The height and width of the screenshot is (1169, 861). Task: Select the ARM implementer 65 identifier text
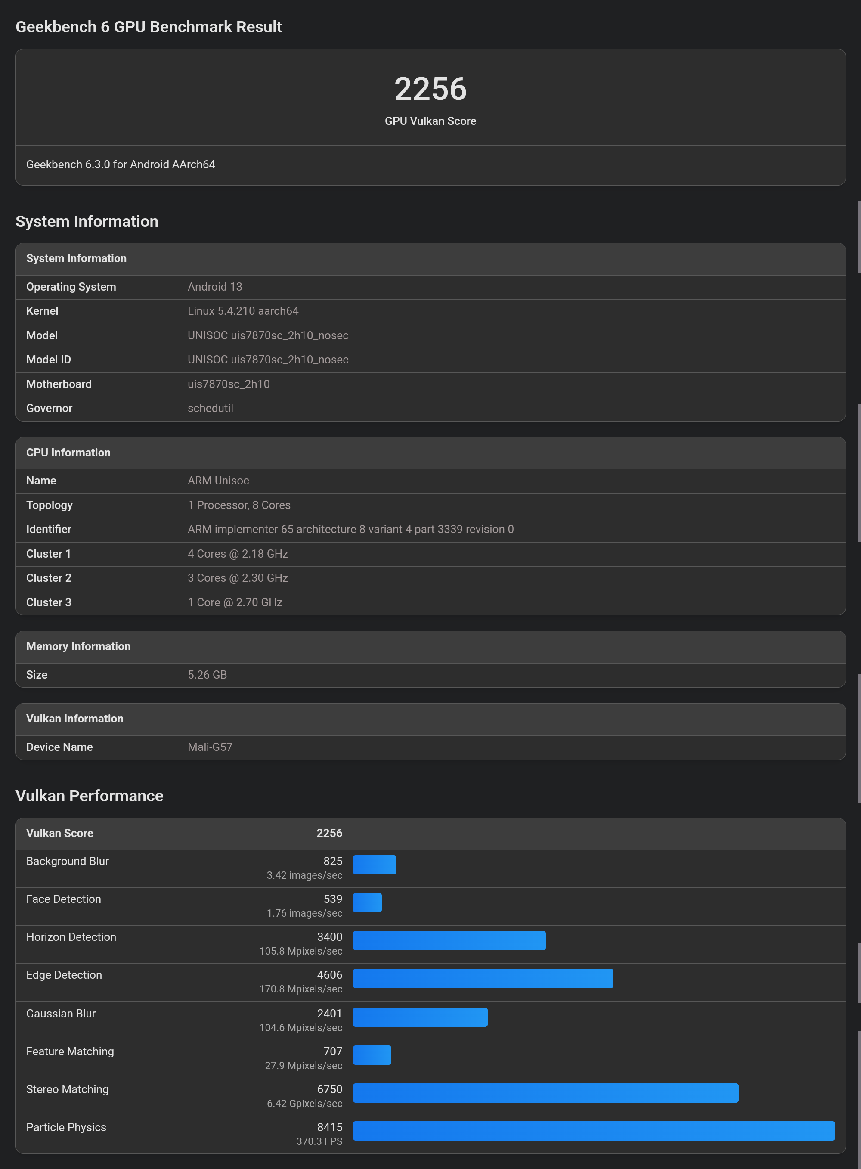(x=350, y=529)
